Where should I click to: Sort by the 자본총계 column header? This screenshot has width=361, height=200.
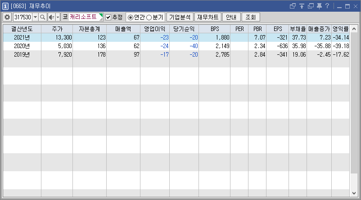(90, 29)
